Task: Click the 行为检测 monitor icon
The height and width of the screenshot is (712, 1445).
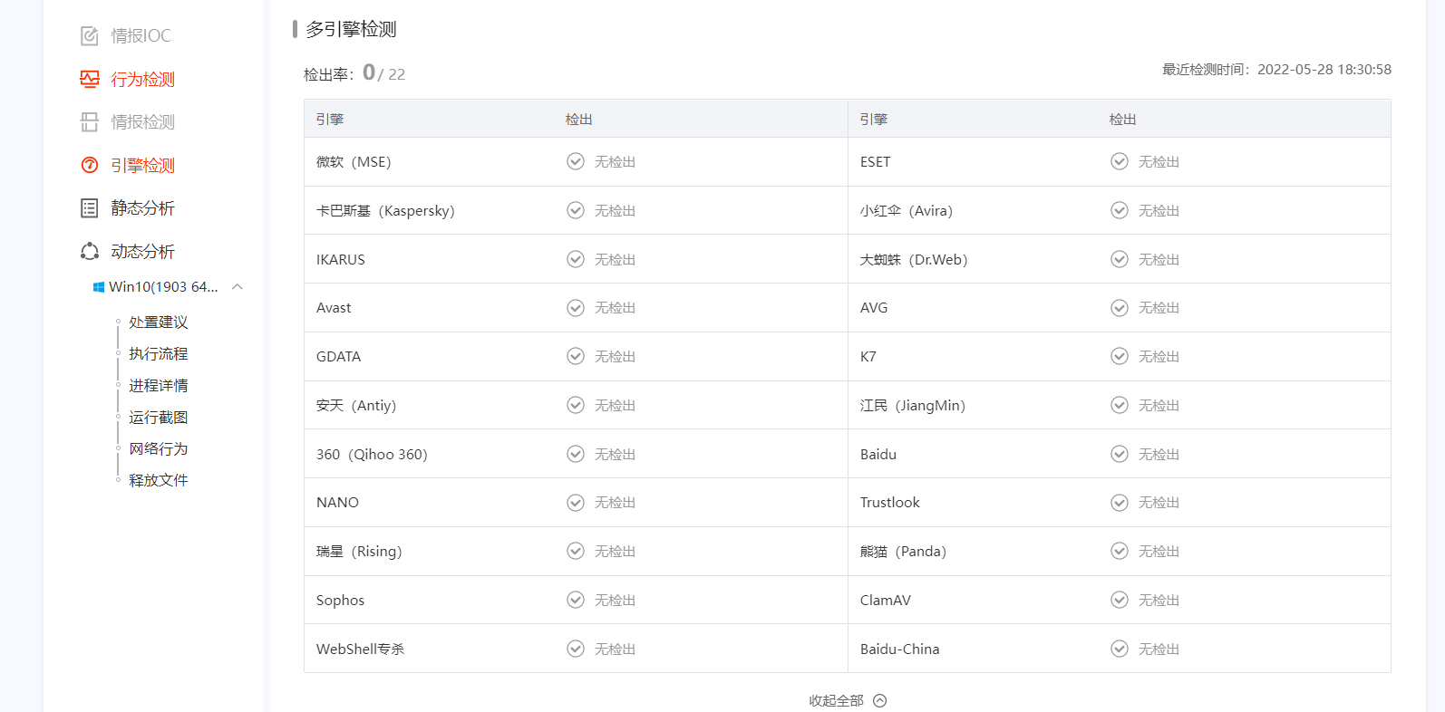Action: coord(89,80)
